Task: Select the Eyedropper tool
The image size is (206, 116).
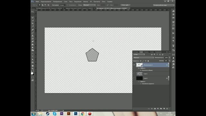Action: (33, 26)
